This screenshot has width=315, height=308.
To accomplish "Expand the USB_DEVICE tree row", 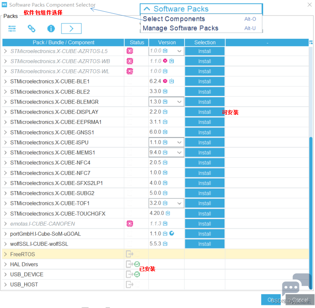I will (5, 274).
